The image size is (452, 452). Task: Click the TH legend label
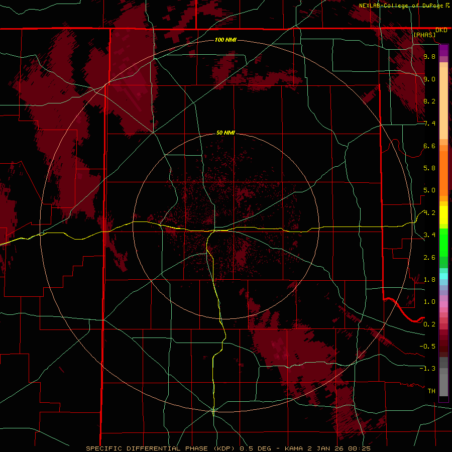click(431, 391)
